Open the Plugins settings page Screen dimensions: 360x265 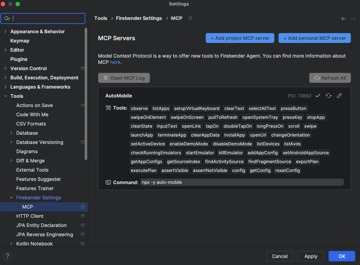click(x=19, y=59)
